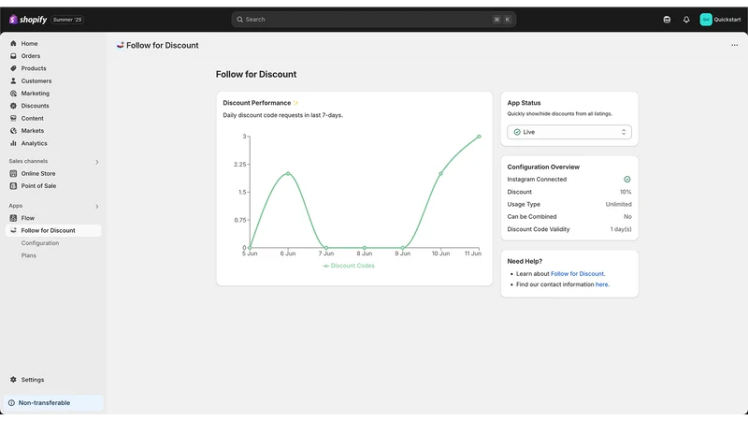Open the Summer '25 edition badge
The width and height of the screenshot is (748, 421).
[x=67, y=20]
